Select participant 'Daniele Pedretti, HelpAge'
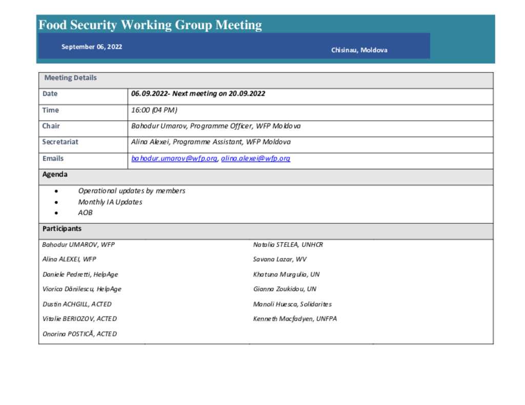The image size is (525, 405). click(x=80, y=274)
